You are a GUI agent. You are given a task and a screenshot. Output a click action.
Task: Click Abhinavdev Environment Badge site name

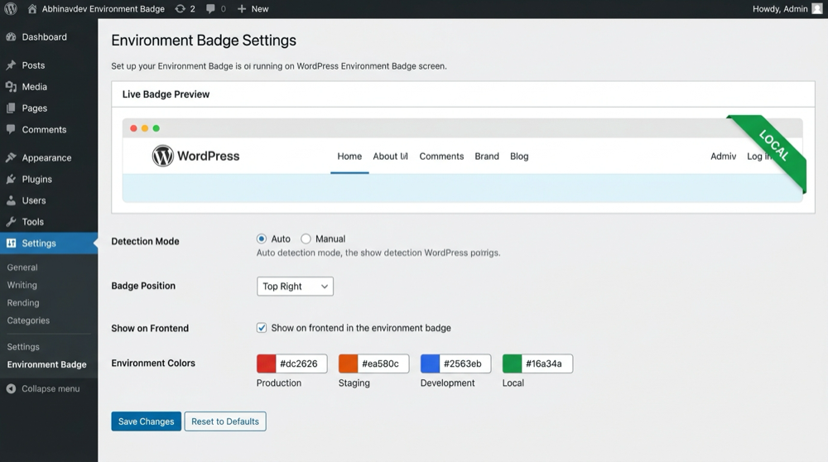(103, 9)
